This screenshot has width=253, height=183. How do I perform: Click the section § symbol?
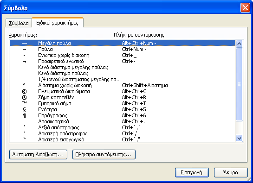[24, 110]
